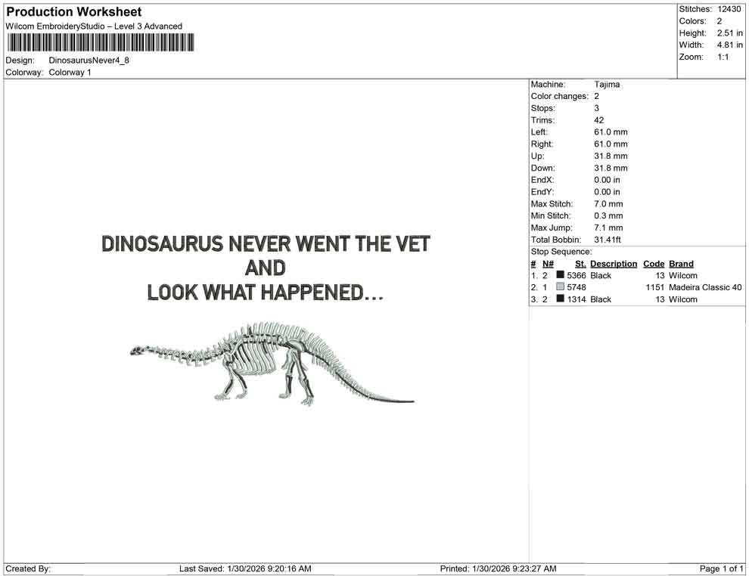Select the white swatch beside code 5748

(x=559, y=287)
